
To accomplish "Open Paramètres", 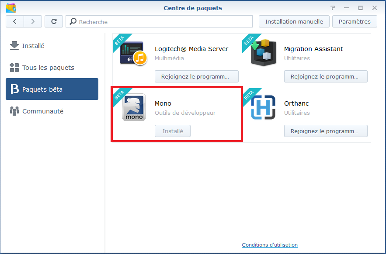I will click(355, 21).
